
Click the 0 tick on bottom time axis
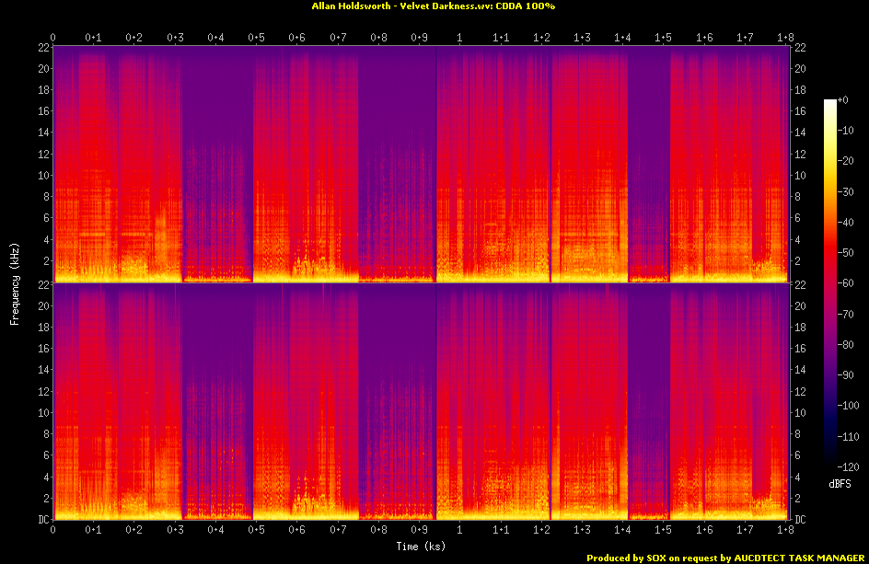point(53,531)
